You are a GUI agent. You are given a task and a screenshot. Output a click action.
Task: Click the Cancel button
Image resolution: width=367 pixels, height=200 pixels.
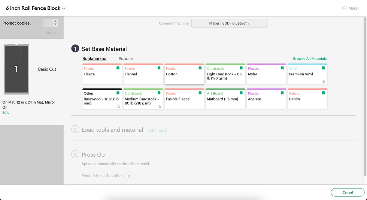[x=348, y=192]
